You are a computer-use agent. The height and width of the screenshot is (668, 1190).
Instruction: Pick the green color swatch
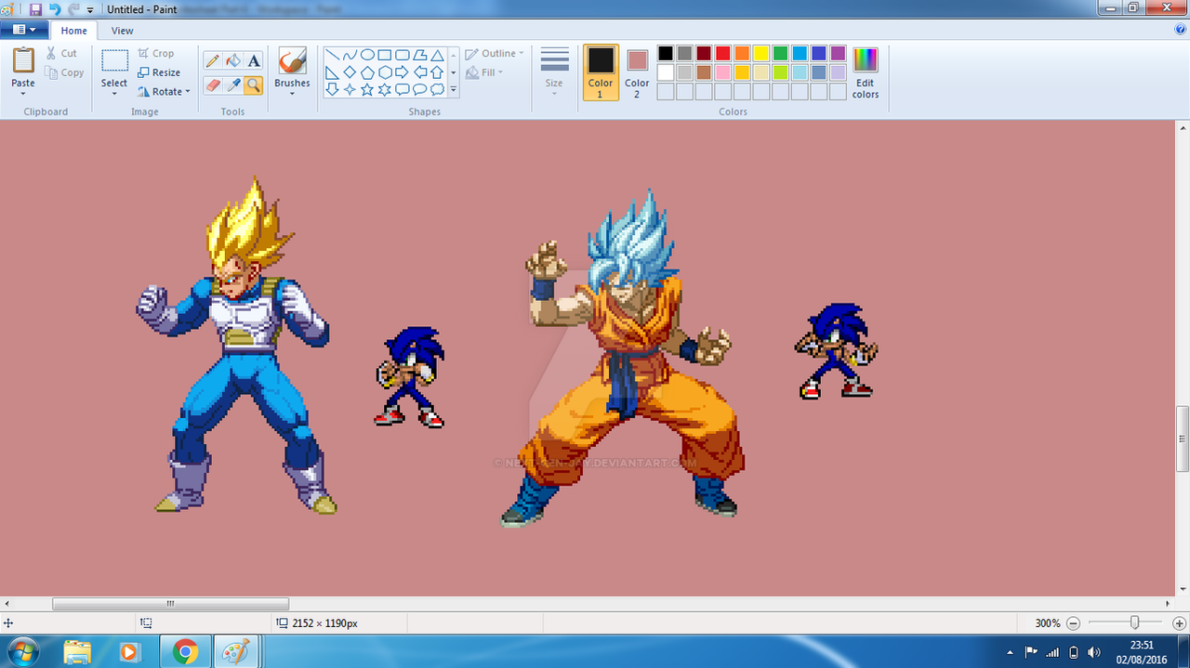tap(781, 53)
